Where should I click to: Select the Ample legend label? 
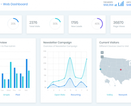(x=7, y=95)
